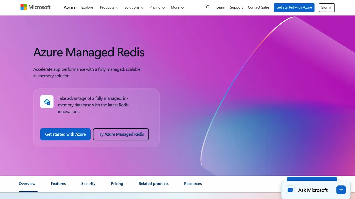355x199 pixels.
Task: Click the Ask Microsoft chat bubble icon
Action: click(290, 190)
